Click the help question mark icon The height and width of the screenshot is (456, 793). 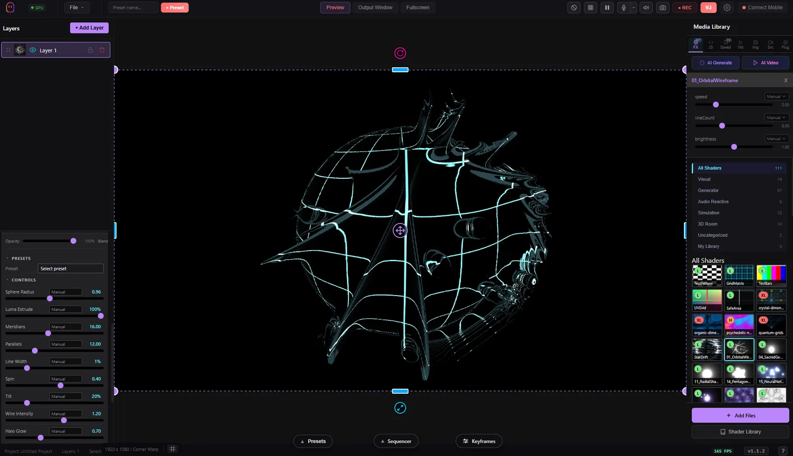(x=783, y=451)
